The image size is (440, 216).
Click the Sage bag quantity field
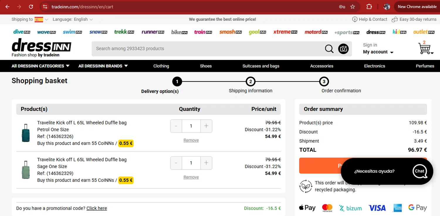pyautogui.click(x=191, y=163)
